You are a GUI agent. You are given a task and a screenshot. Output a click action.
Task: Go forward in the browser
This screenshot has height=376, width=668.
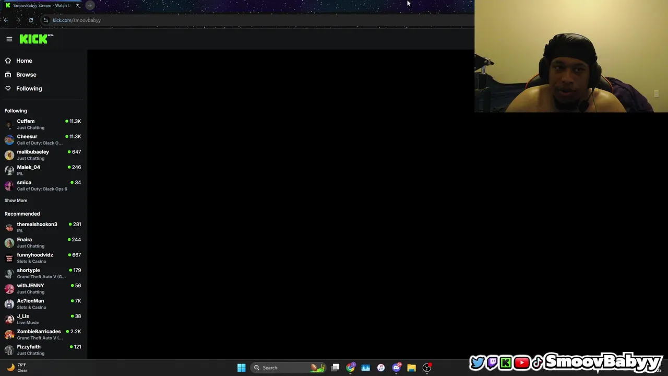[x=18, y=20]
